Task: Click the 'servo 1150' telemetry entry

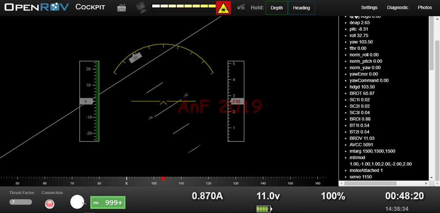Action: tap(361, 177)
